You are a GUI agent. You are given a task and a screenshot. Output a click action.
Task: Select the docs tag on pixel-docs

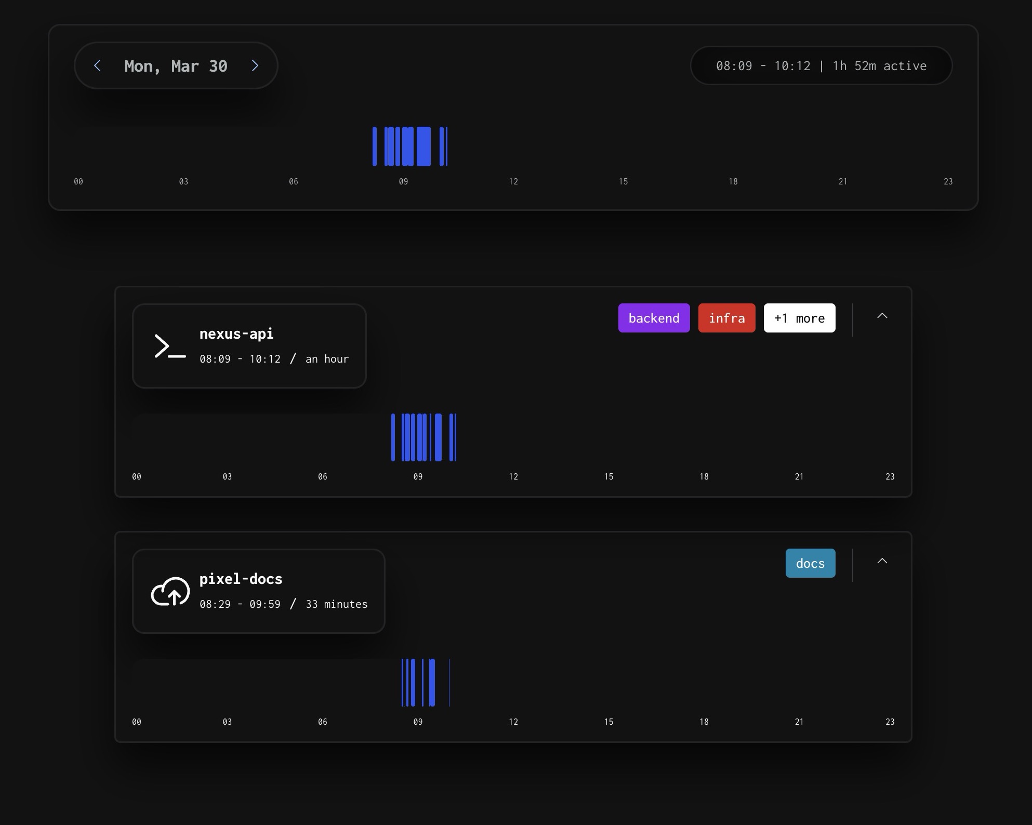tap(810, 563)
